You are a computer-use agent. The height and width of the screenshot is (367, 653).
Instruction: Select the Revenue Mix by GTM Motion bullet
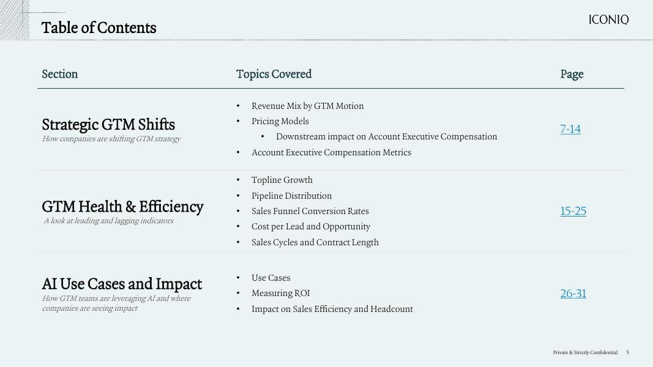pyautogui.click(x=307, y=106)
